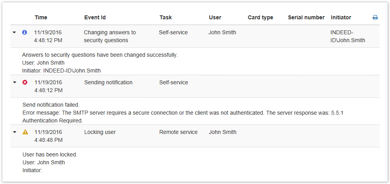
Task: Click the User column header
Action: coord(215,17)
